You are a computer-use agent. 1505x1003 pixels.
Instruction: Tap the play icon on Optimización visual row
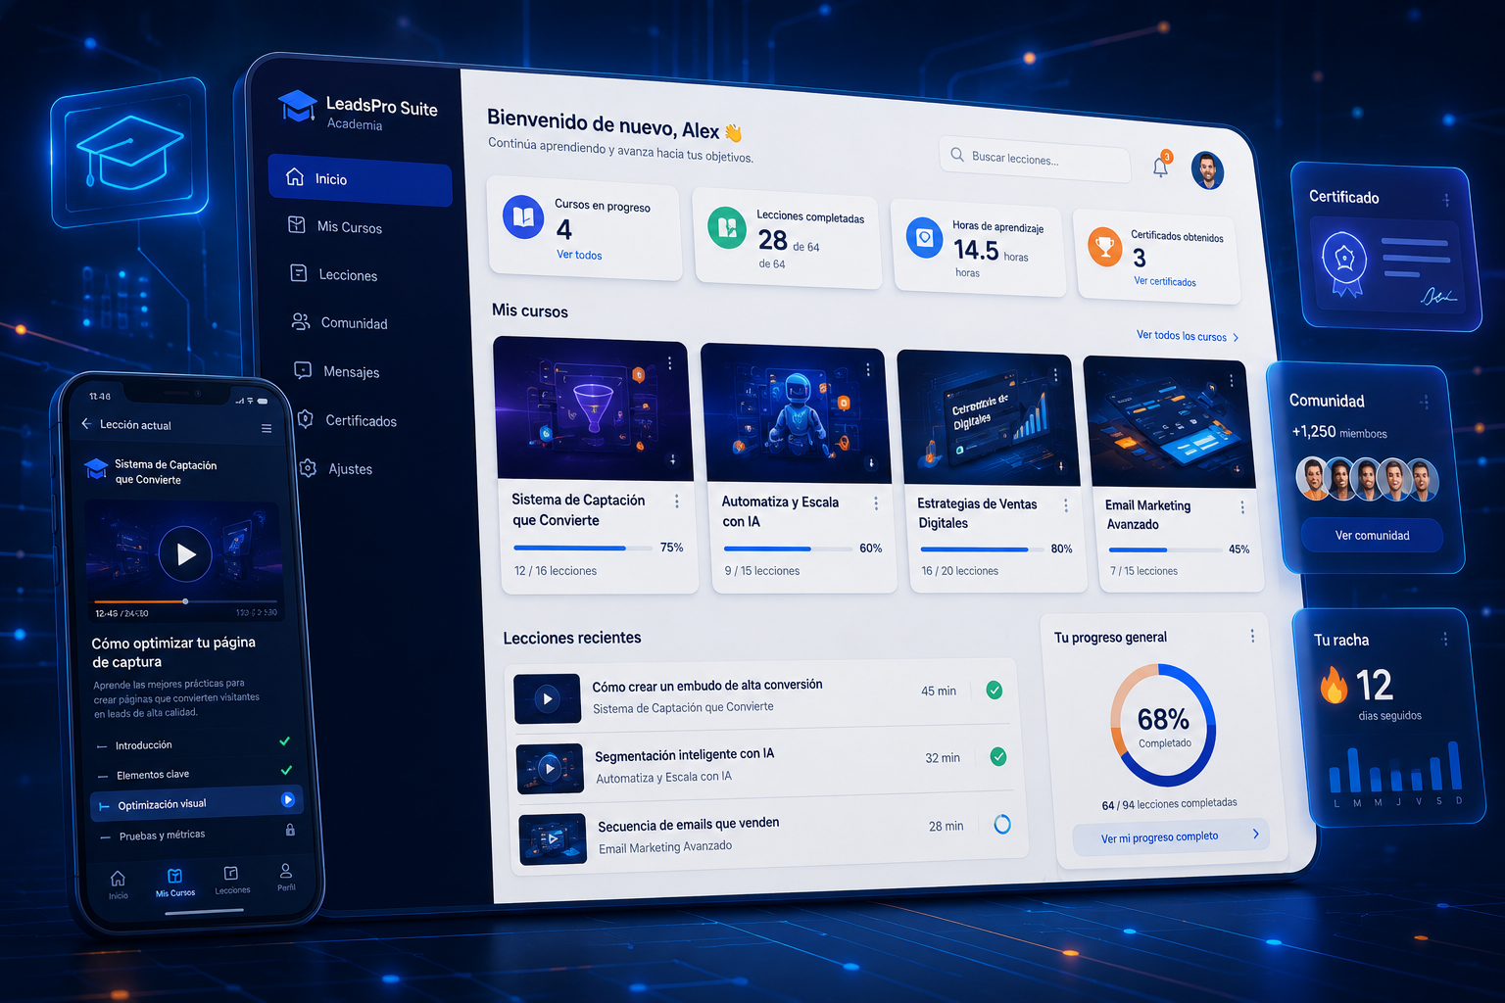click(288, 799)
